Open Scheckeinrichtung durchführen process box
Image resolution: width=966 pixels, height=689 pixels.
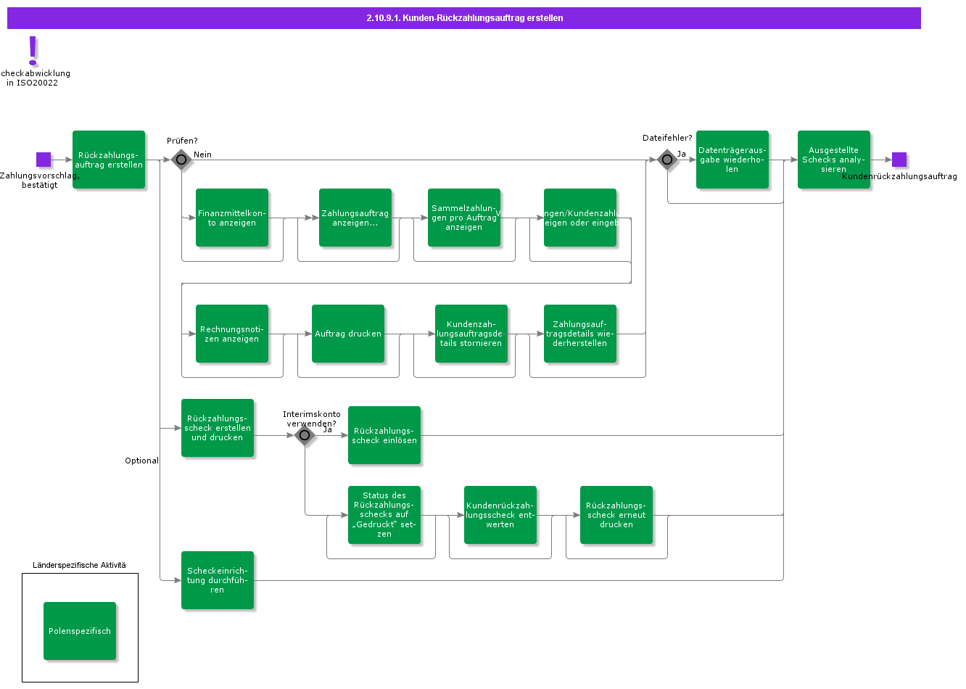(x=218, y=580)
